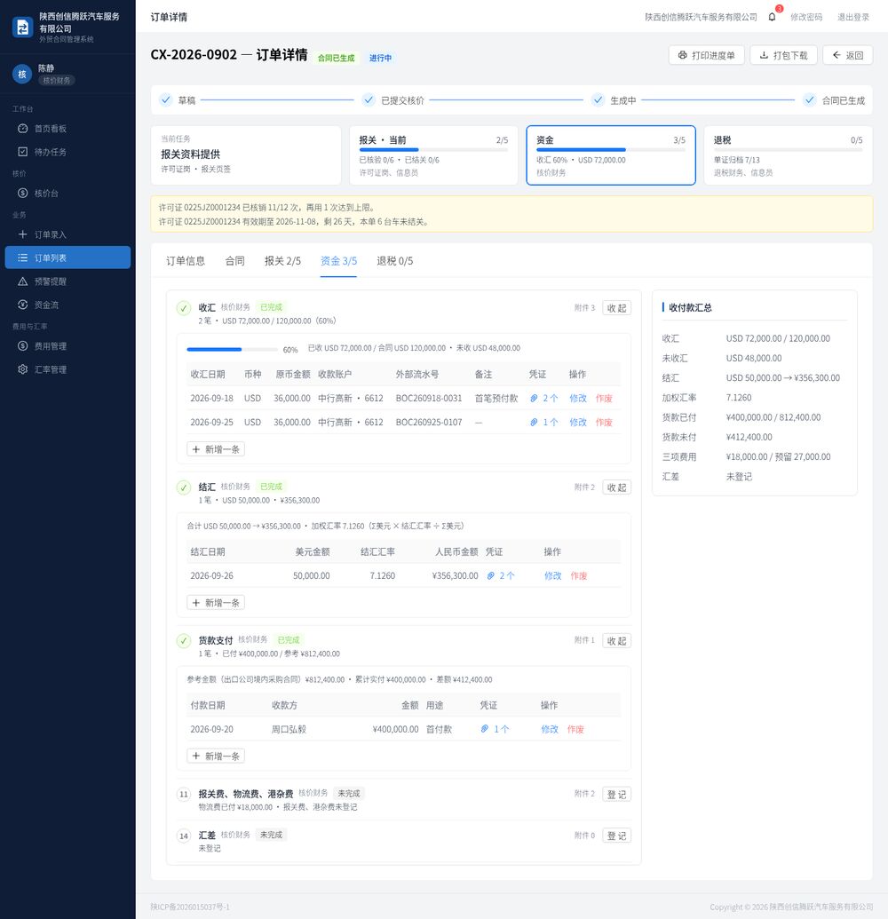Collapse the 收汇 section
Viewport: 888px width, 919px height.
click(616, 308)
